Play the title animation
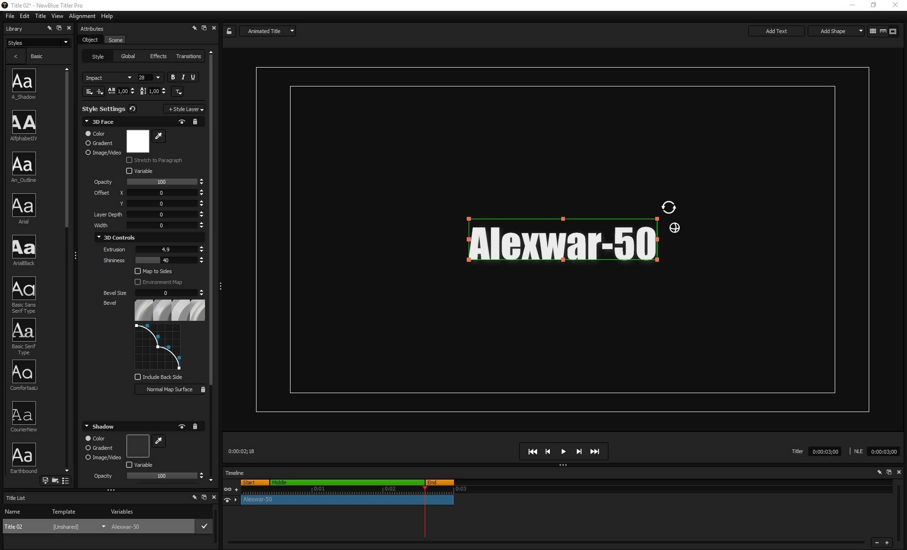Image resolution: width=907 pixels, height=550 pixels. [563, 452]
